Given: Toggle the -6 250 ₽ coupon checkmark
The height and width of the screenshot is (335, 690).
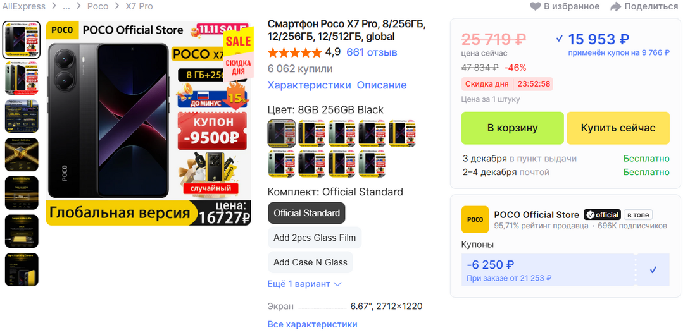Looking at the screenshot, I should pyautogui.click(x=653, y=270).
